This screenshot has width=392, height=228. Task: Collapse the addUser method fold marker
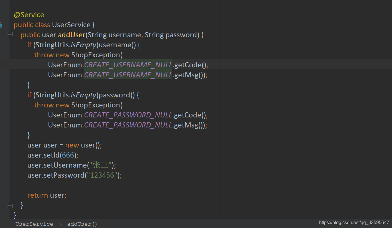coord(10,35)
